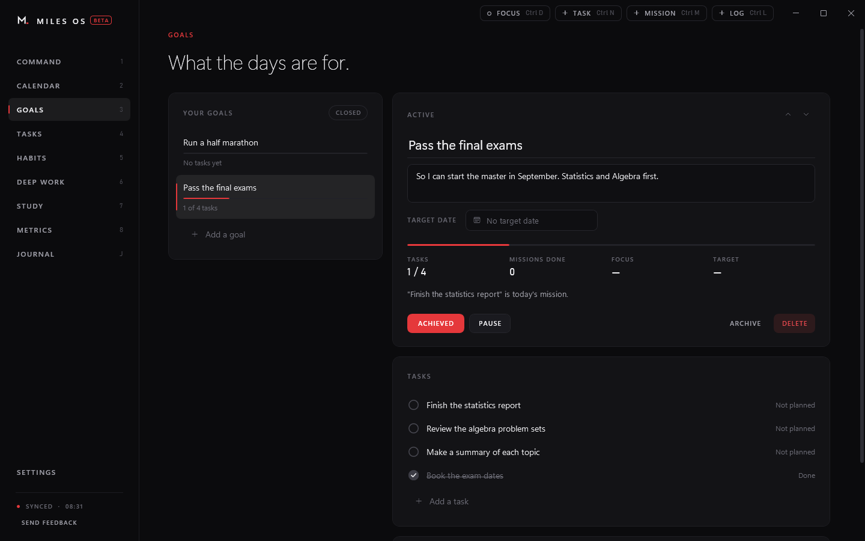
Task: Delete the current goal
Action: pos(794,323)
